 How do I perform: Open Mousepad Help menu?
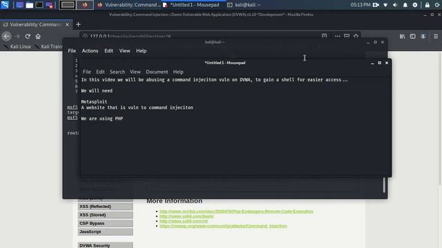point(178,72)
